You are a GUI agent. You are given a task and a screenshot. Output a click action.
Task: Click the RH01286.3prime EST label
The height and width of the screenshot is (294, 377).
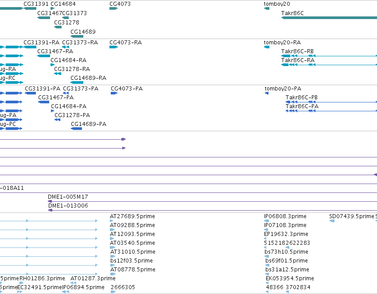pos(43,278)
